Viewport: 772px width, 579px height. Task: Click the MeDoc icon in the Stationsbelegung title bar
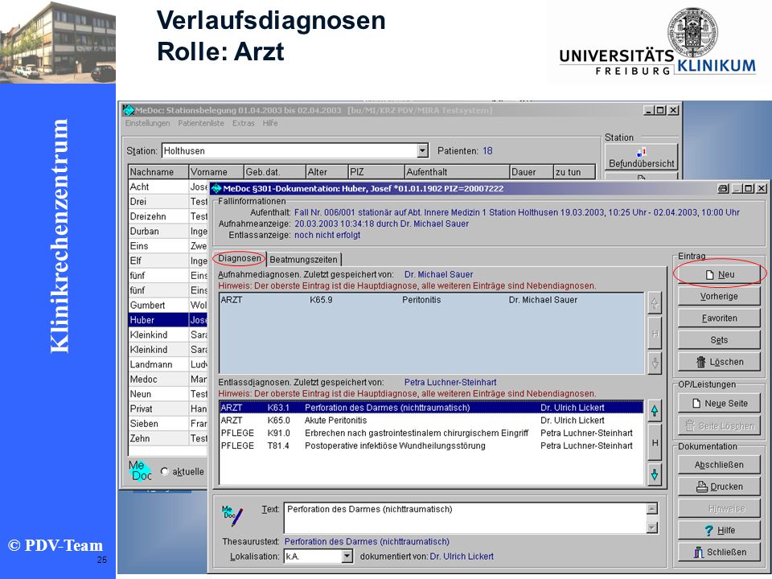129,110
